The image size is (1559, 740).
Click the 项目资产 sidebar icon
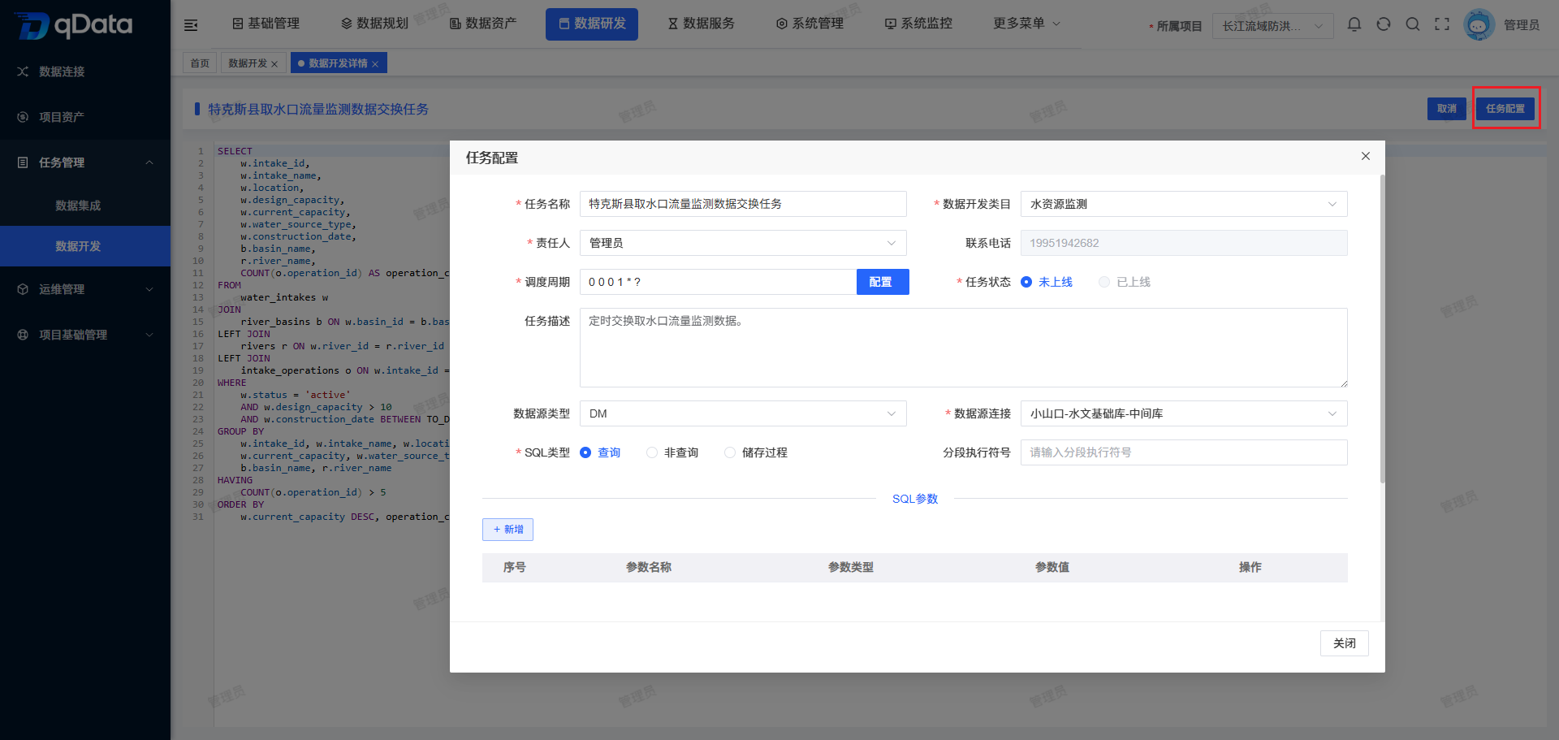(23, 117)
